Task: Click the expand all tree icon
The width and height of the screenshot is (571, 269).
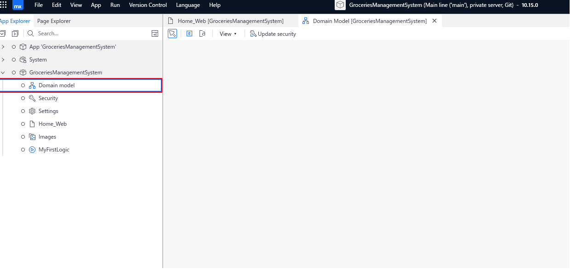Action: click(15, 34)
